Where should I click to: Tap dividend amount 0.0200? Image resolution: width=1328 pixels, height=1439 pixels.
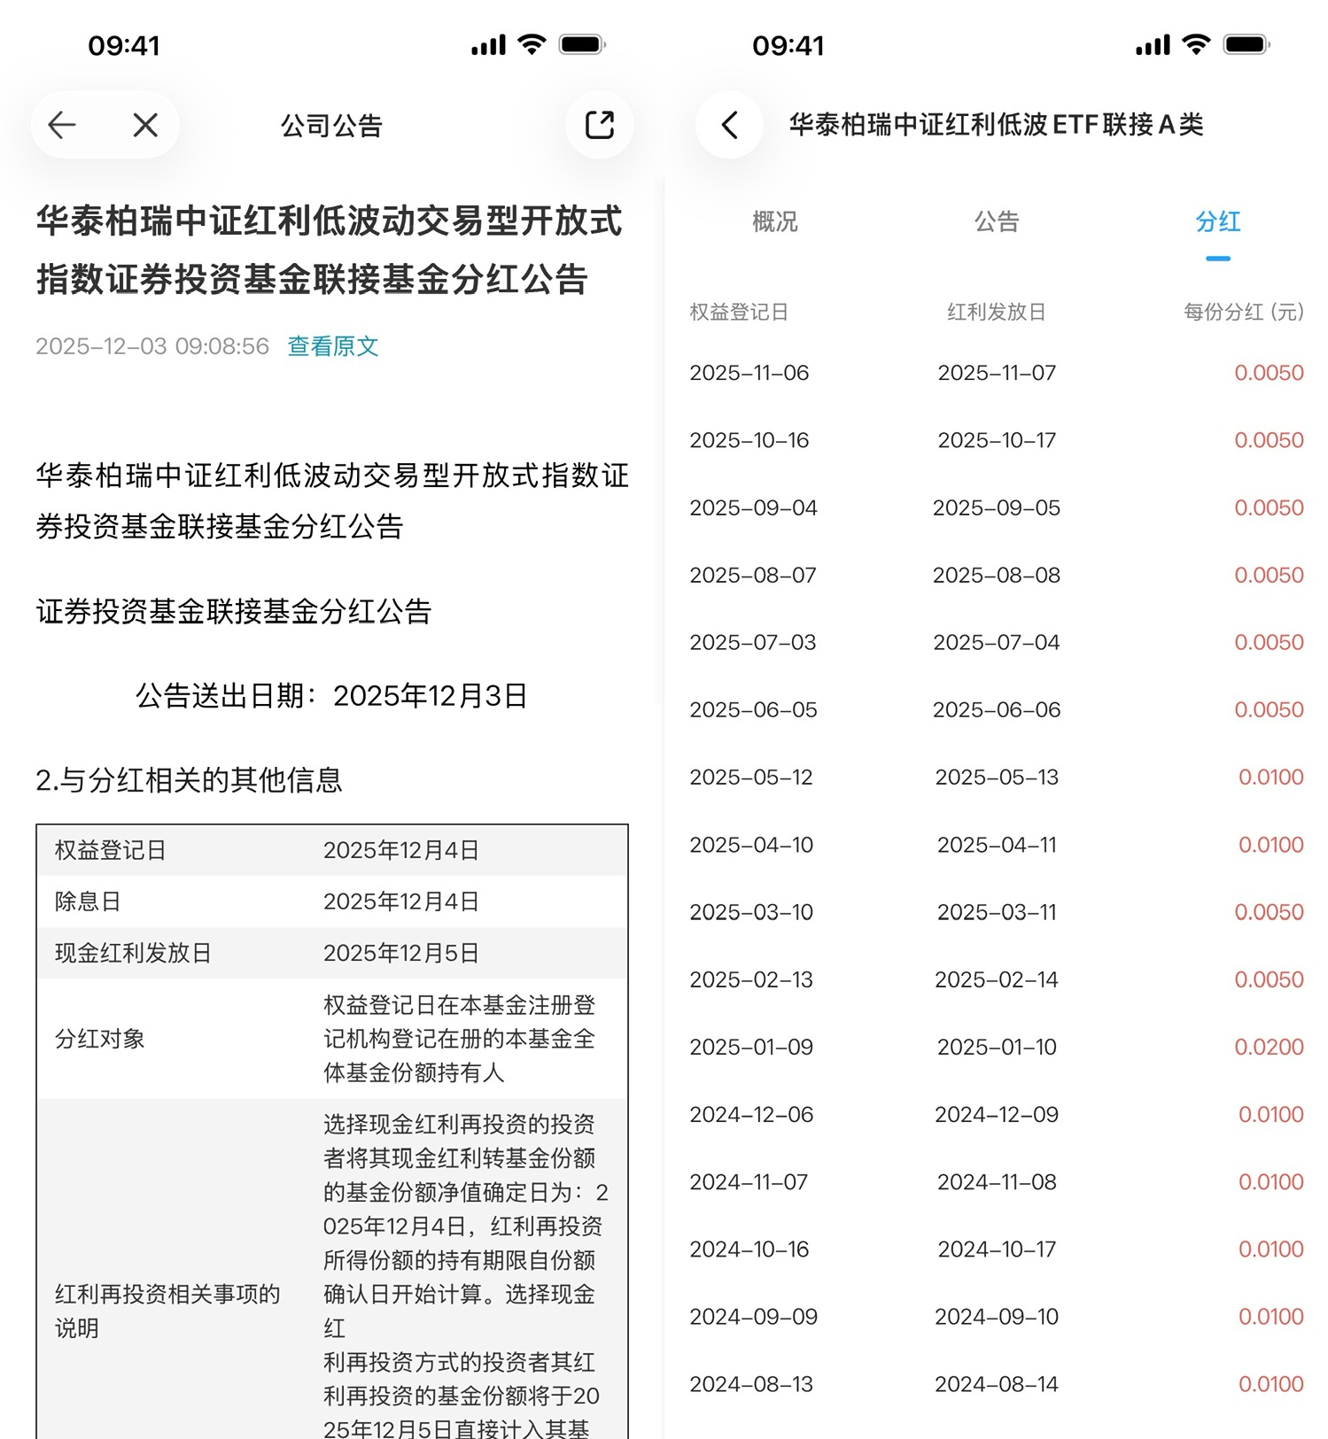(1270, 1047)
